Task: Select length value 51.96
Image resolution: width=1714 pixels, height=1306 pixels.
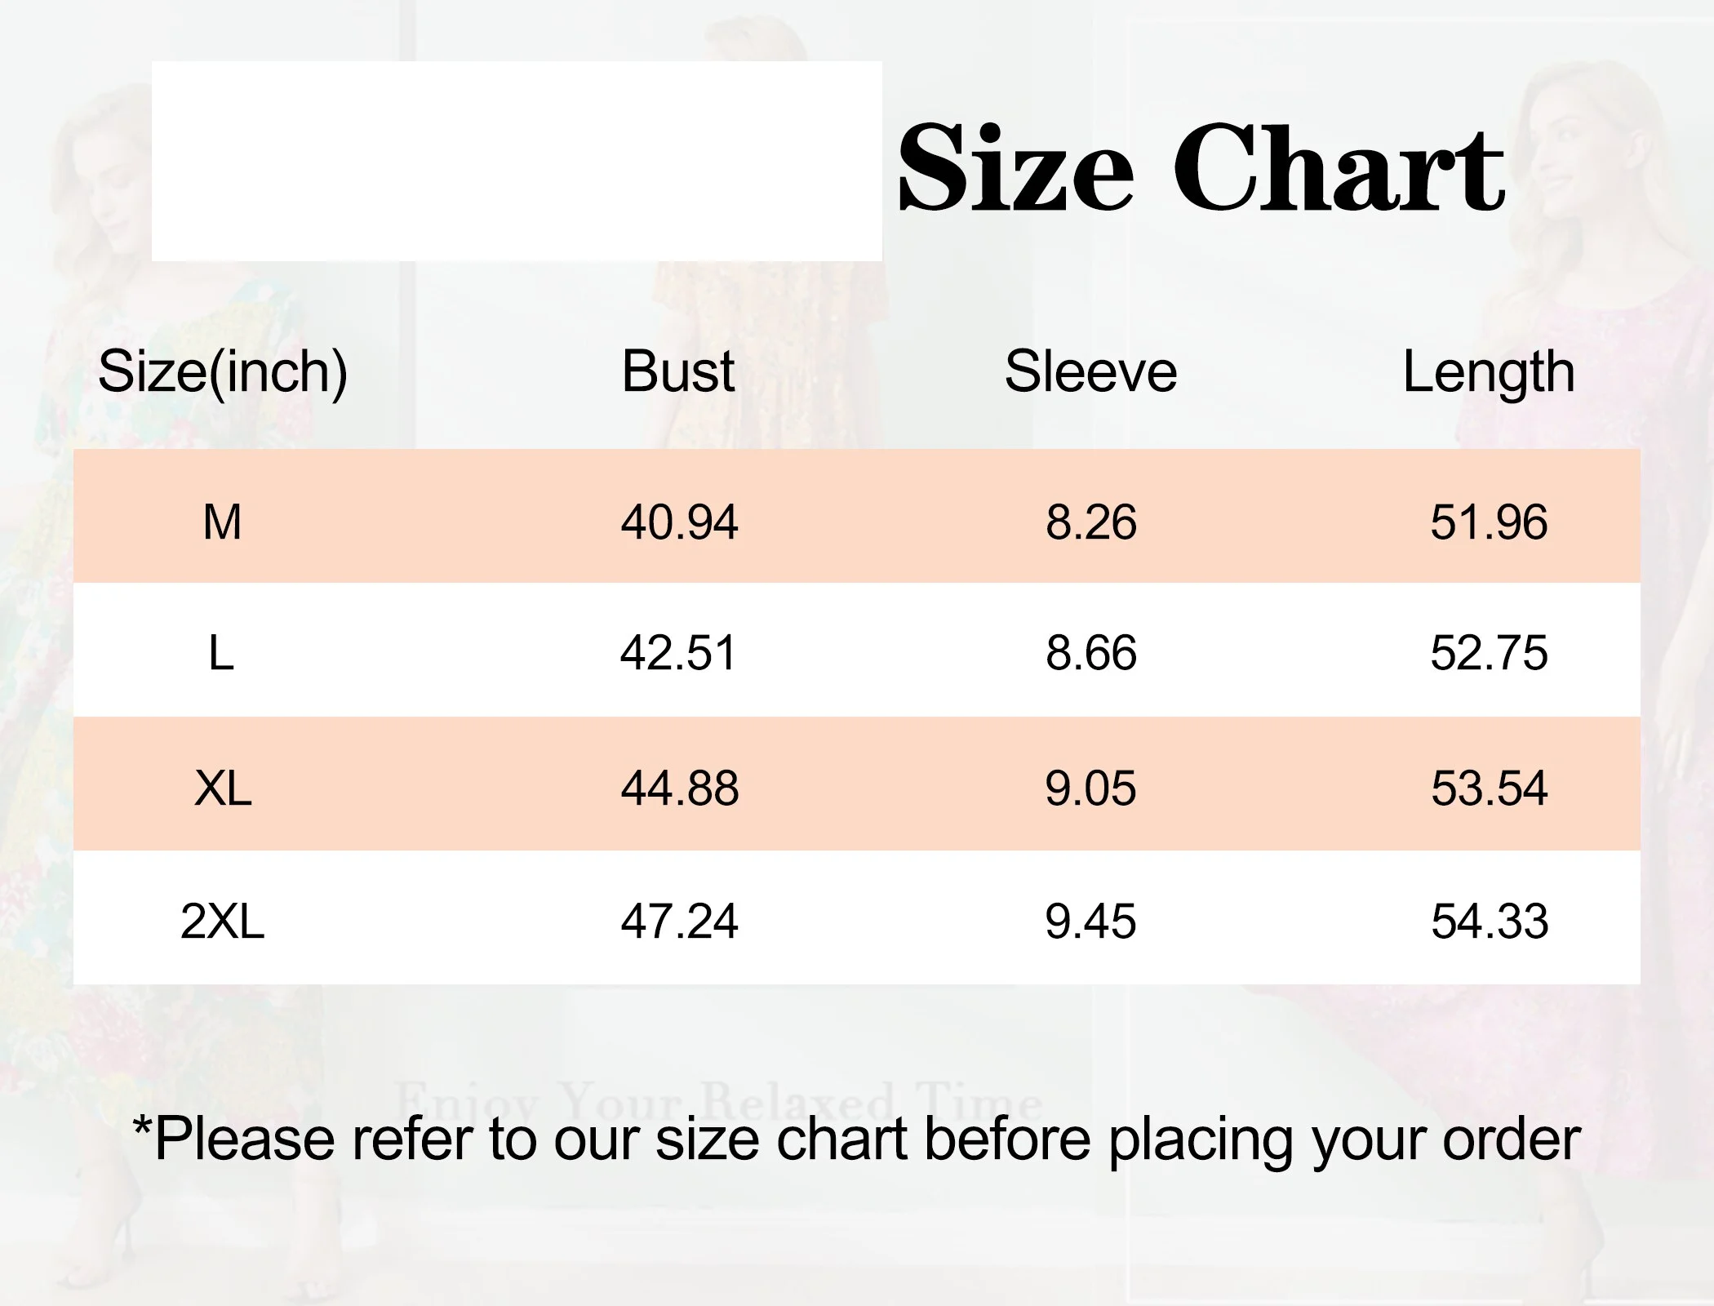Action: tap(1489, 522)
